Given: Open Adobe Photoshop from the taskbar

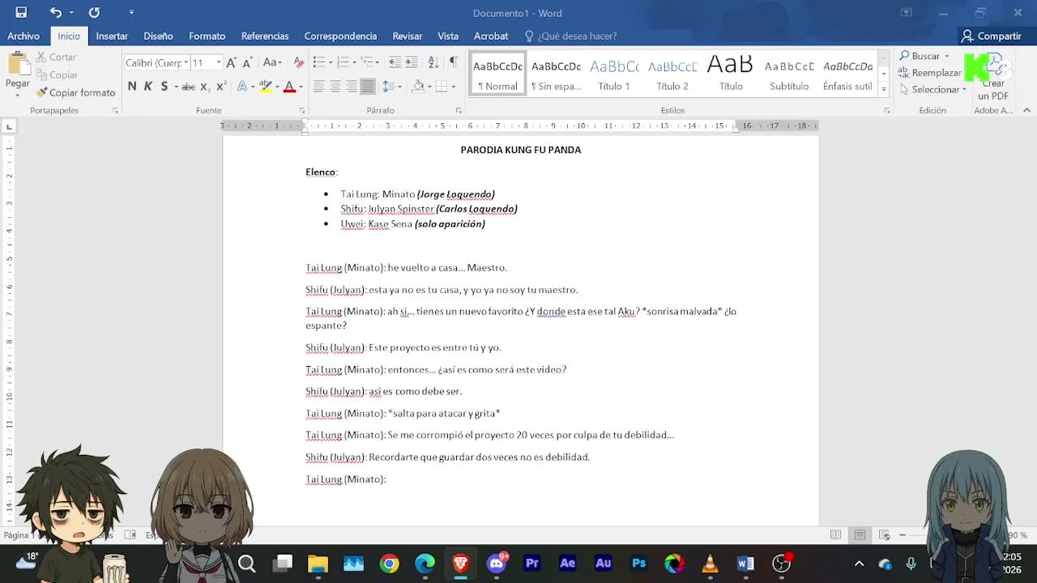Looking at the screenshot, I should 638,564.
